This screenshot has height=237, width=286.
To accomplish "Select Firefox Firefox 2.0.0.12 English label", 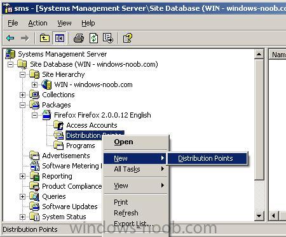I will (102, 115).
